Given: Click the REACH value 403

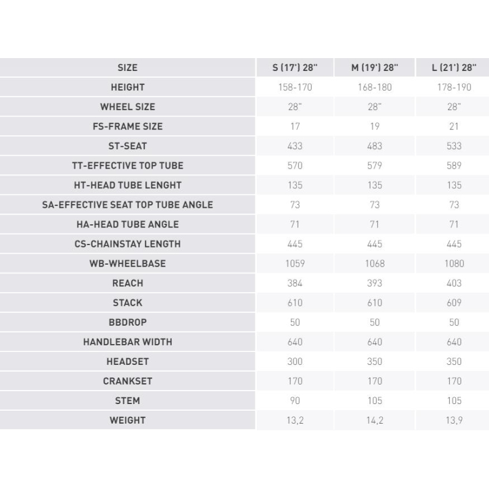Looking at the screenshot, I should pyautogui.click(x=454, y=283).
